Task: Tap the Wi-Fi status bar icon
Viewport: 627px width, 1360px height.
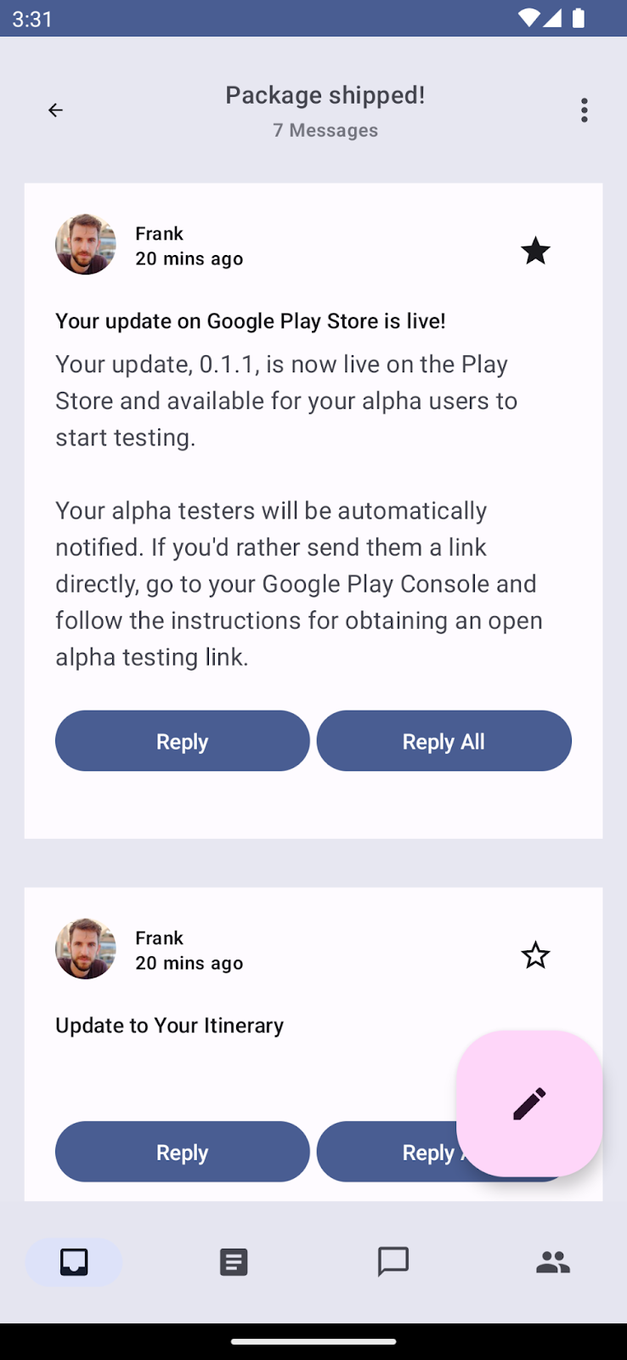Action: [528, 18]
